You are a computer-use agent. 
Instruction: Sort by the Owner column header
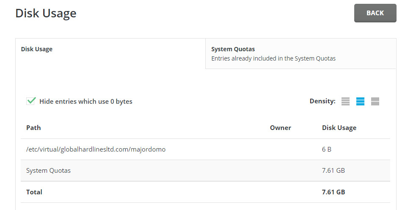pyautogui.click(x=280, y=127)
